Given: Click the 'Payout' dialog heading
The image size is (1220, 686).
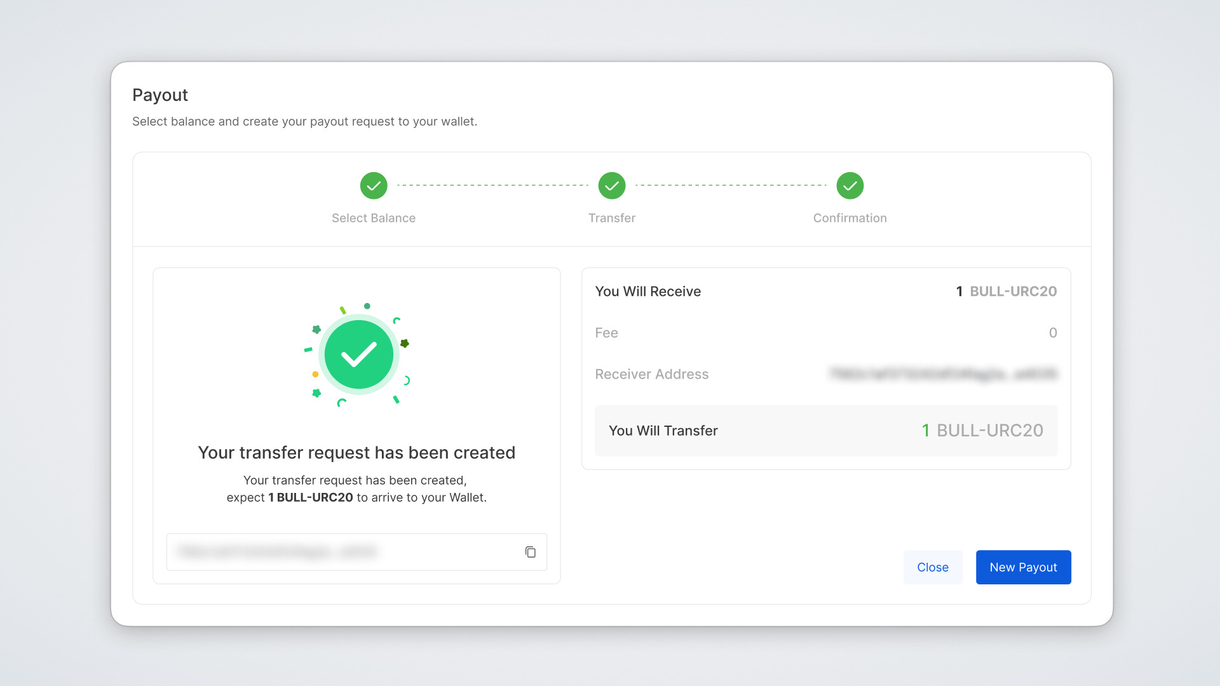Looking at the screenshot, I should (160, 95).
